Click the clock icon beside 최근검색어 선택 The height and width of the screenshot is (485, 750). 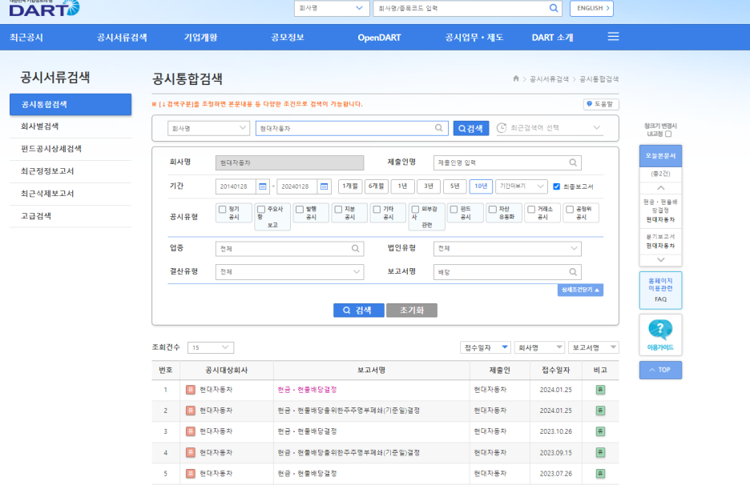click(502, 127)
